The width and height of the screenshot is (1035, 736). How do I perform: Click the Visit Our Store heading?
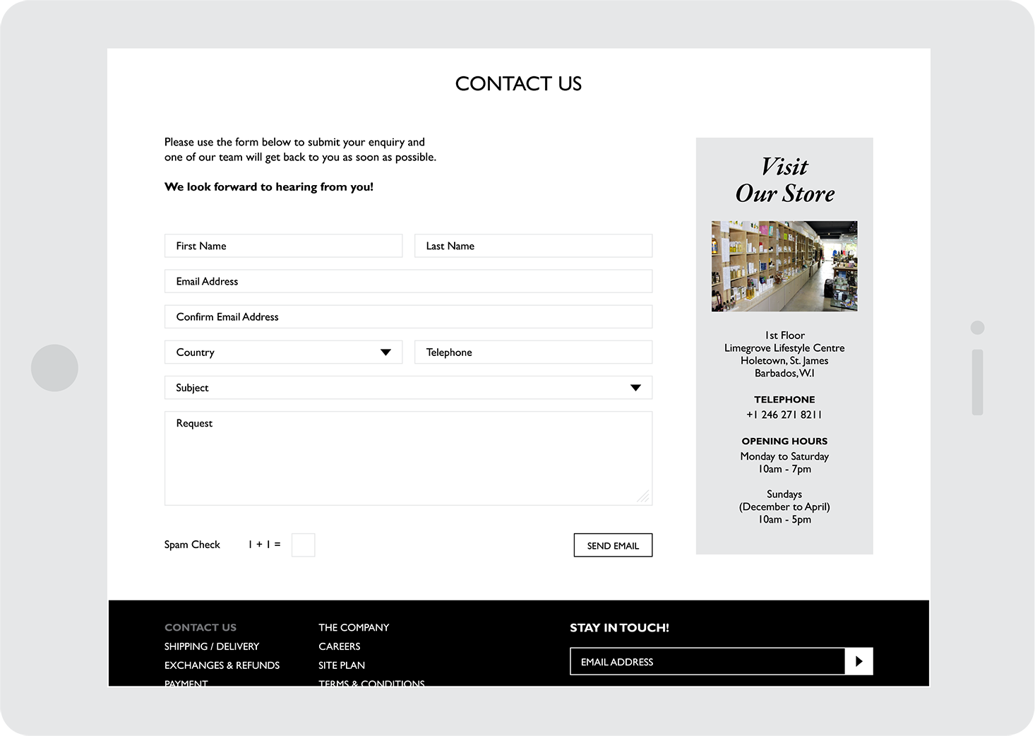point(784,179)
